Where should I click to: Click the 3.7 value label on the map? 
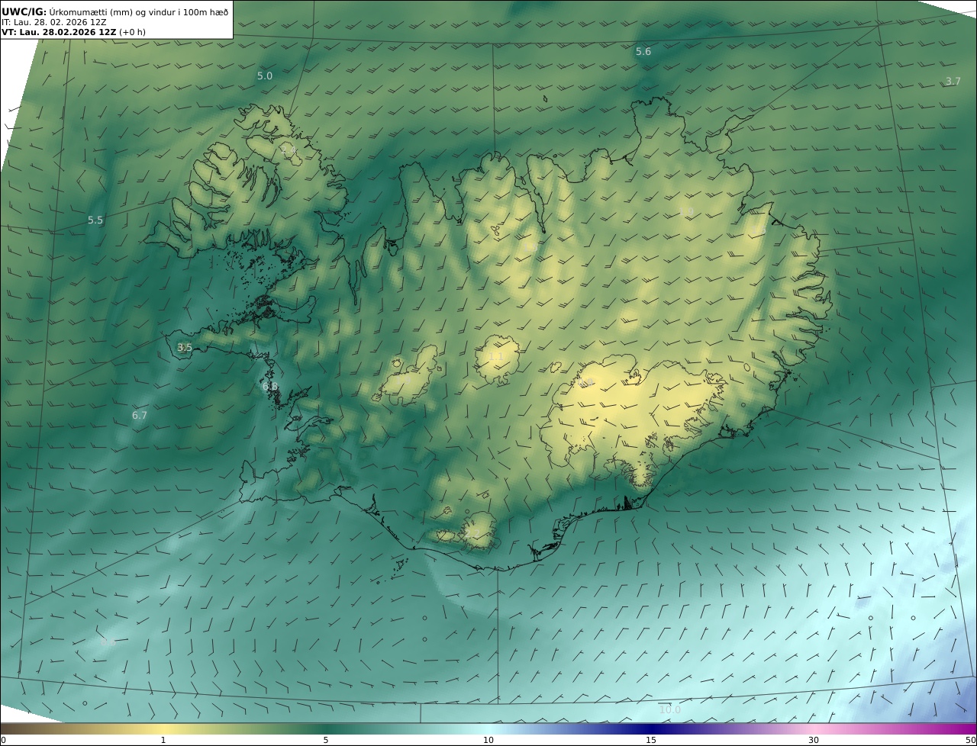(953, 81)
